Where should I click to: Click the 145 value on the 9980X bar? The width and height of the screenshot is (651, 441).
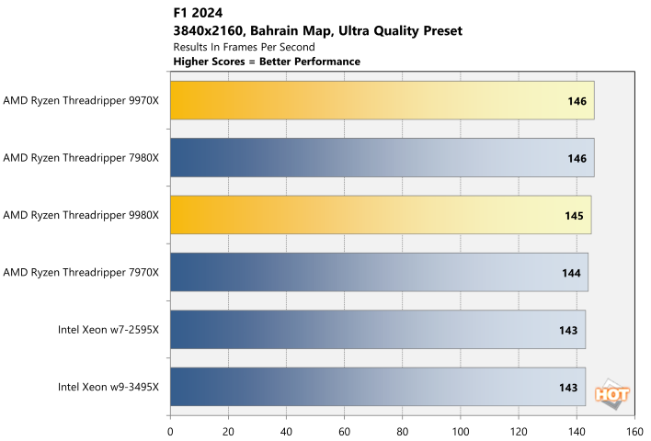(574, 216)
